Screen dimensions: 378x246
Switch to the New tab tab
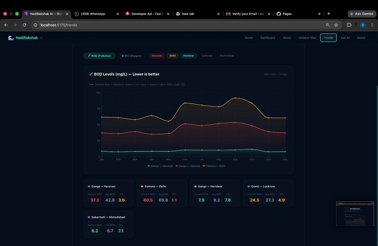197,14
